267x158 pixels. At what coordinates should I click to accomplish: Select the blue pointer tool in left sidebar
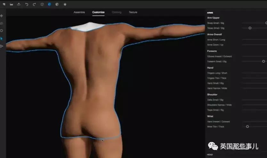[x=2, y=39]
